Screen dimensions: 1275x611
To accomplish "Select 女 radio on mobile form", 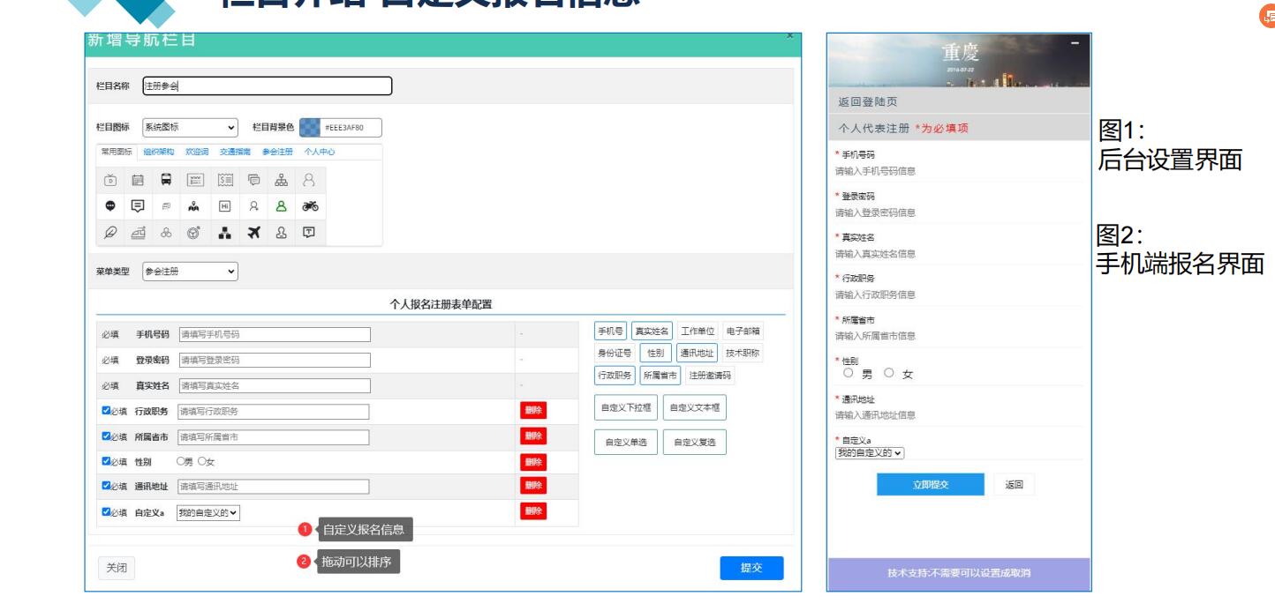I will click(889, 374).
